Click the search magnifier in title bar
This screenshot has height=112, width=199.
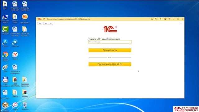165,19
